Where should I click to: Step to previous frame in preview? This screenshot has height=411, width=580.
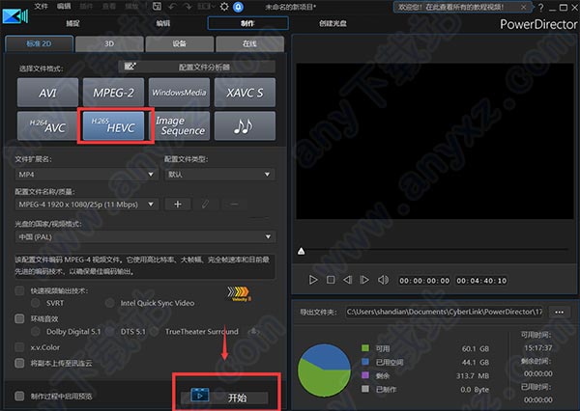click(347, 280)
